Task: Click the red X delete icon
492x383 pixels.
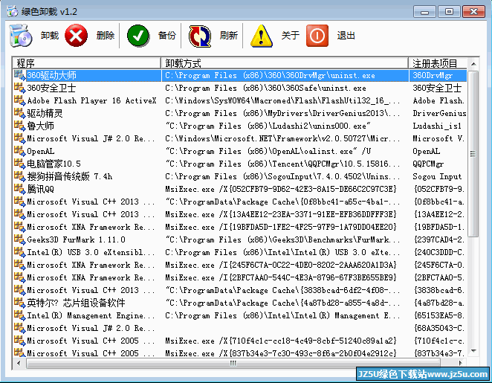Action: tap(76, 36)
